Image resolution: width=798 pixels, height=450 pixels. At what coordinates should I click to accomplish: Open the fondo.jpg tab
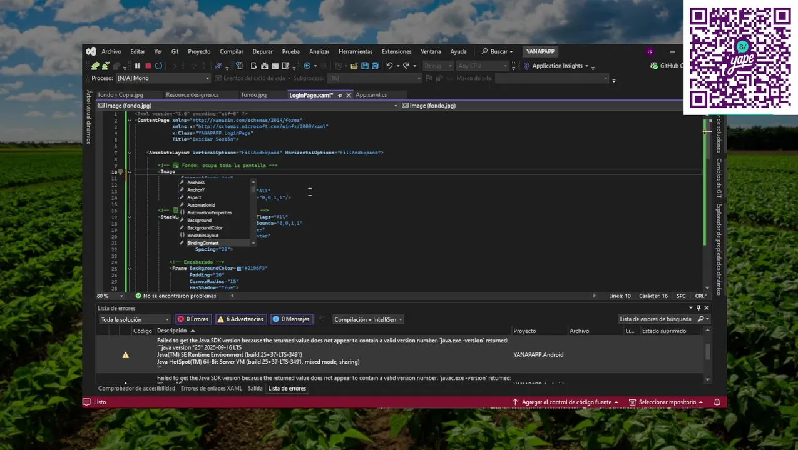[253, 95]
